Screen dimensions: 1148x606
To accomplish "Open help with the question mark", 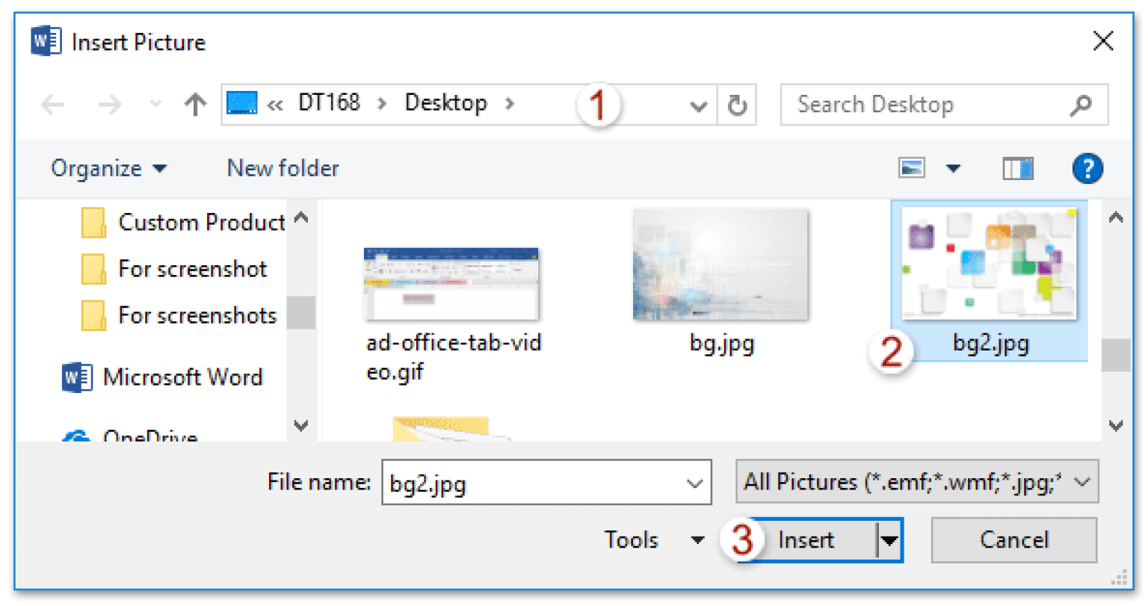I will (1087, 169).
